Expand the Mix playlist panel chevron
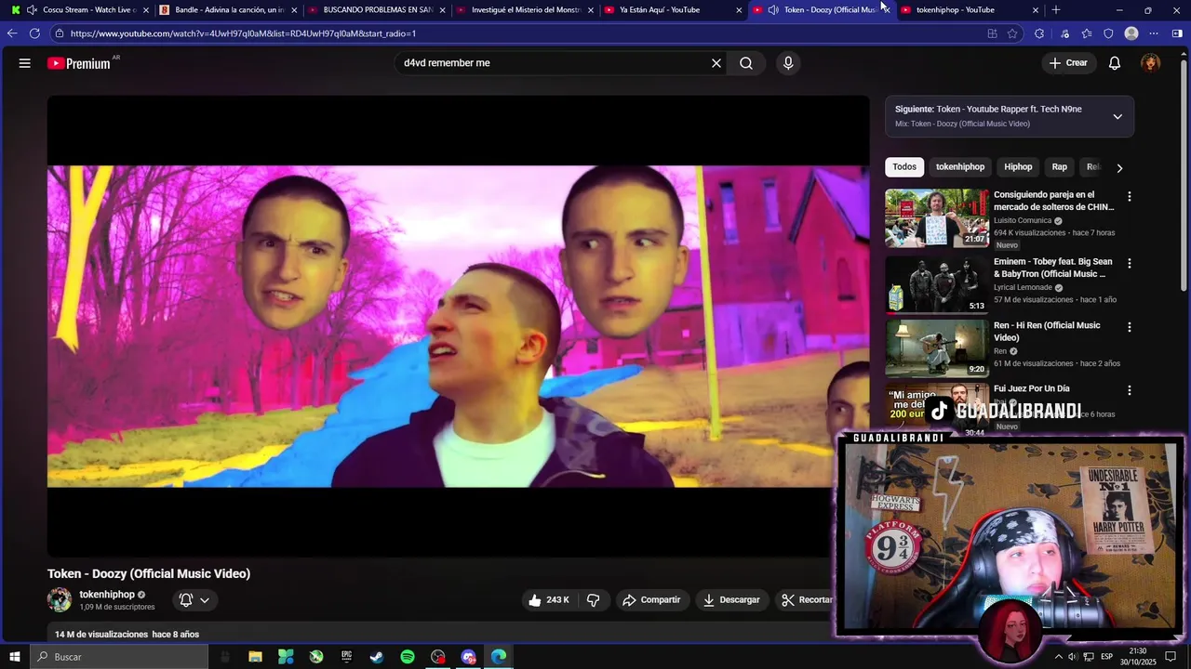The width and height of the screenshot is (1191, 669). (x=1117, y=116)
